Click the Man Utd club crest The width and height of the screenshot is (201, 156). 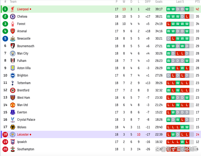click(x=12, y=105)
